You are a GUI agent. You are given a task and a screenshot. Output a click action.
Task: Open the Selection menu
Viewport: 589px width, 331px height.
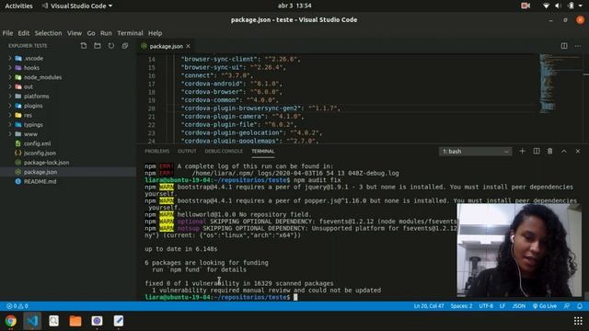[x=48, y=33]
